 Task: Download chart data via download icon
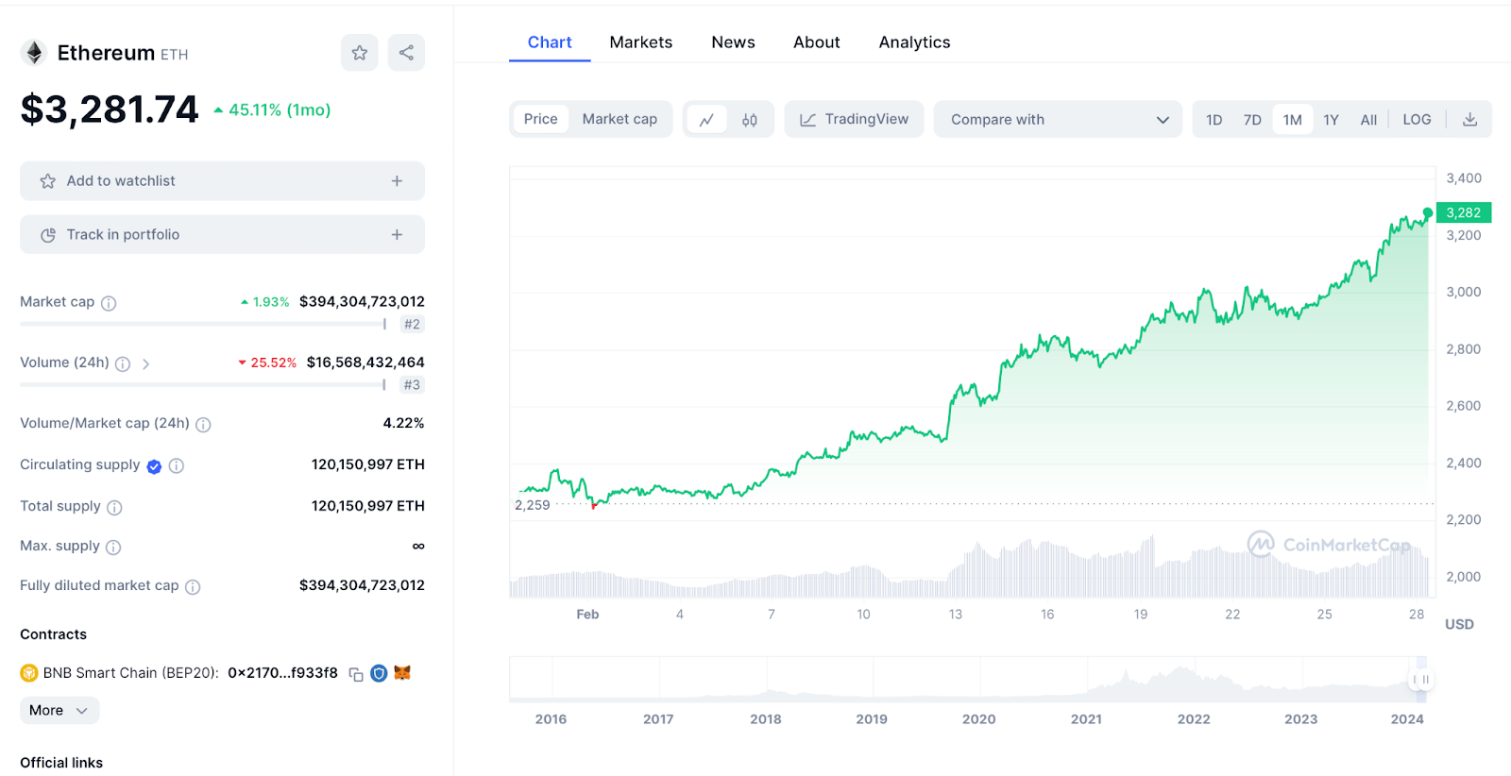coord(1469,120)
